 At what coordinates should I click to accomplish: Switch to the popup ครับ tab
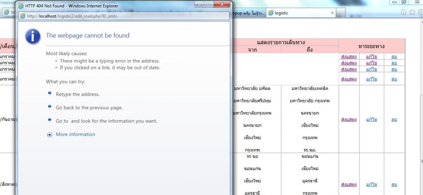tap(249, 13)
